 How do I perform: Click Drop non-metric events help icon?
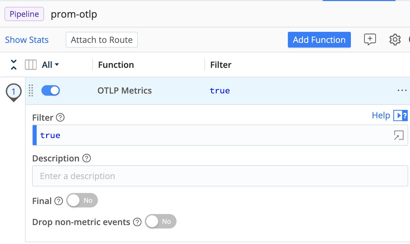pyautogui.click(x=137, y=222)
